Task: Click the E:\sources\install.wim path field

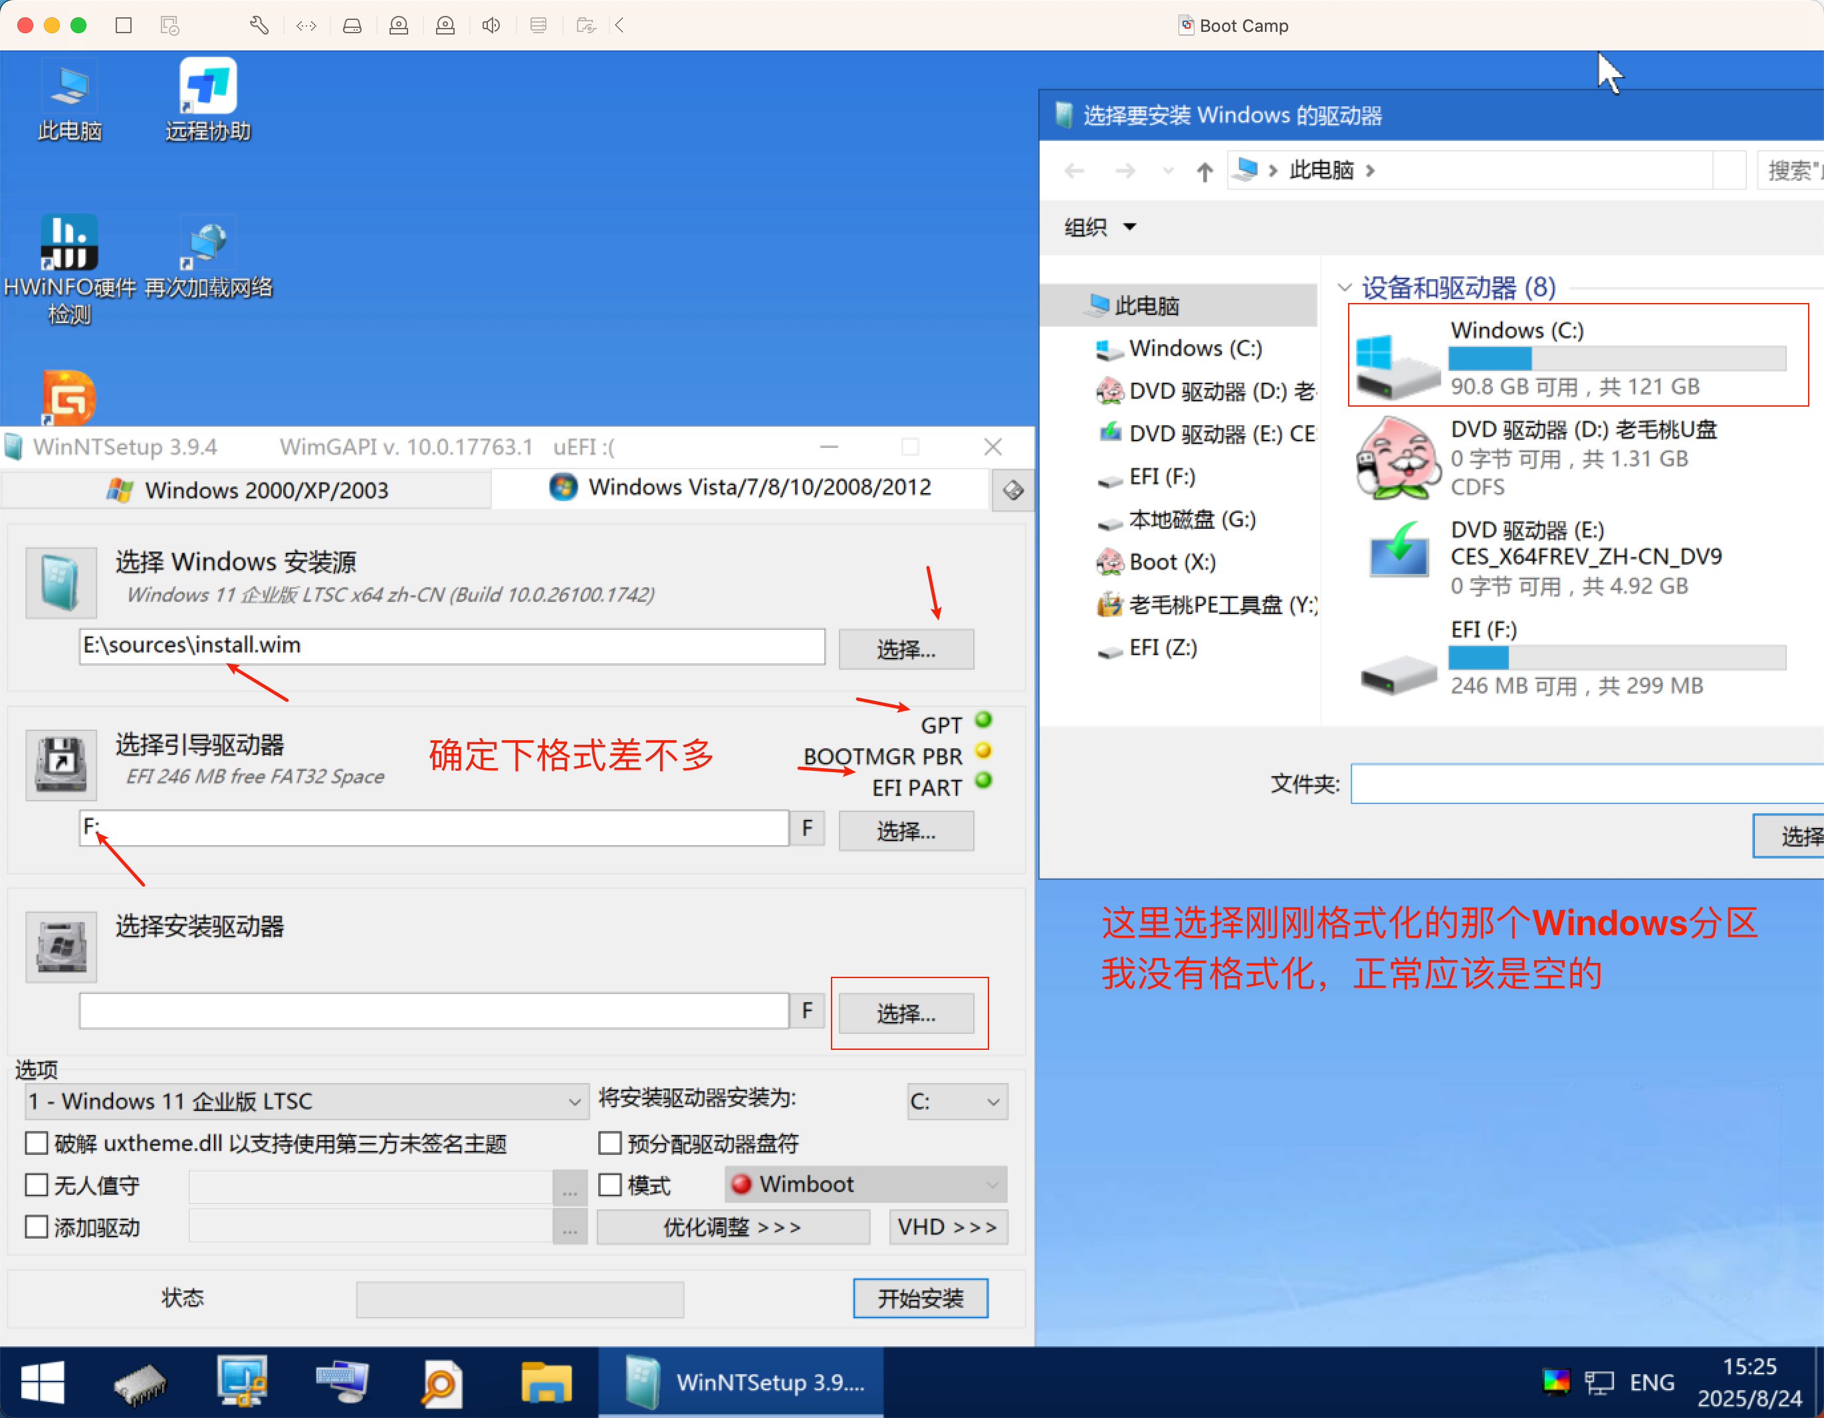Action: (452, 647)
